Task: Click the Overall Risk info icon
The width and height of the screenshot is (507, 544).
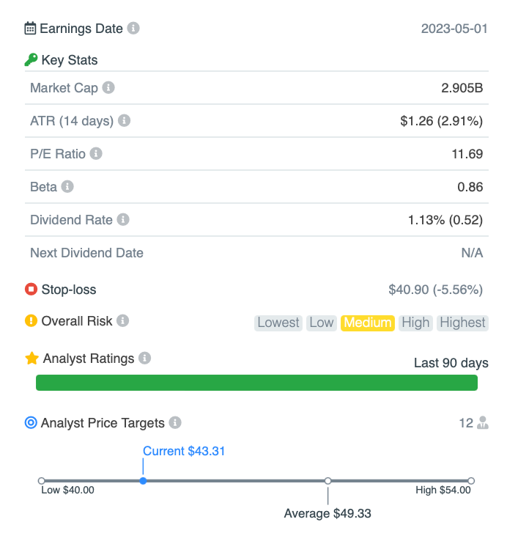Action: tap(122, 320)
